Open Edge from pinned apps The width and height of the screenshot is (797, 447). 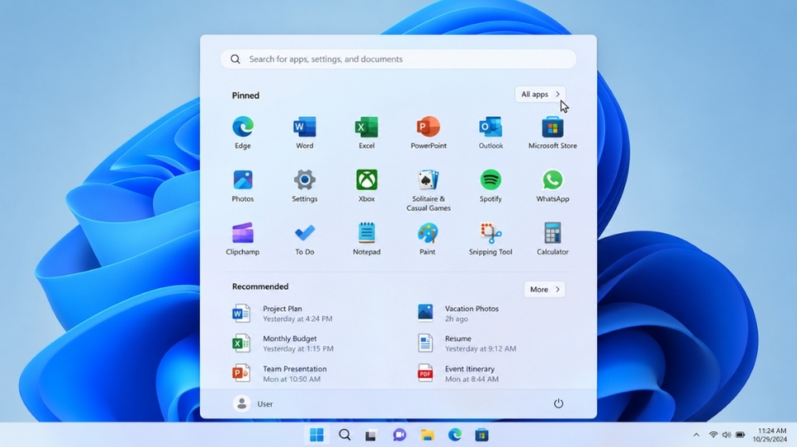(243, 132)
